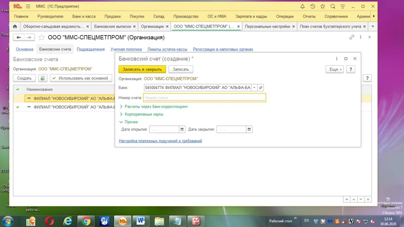The width and height of the screenshot is (404, 227).
Task: Open Основное link of organization
Action: click(25, 49)
